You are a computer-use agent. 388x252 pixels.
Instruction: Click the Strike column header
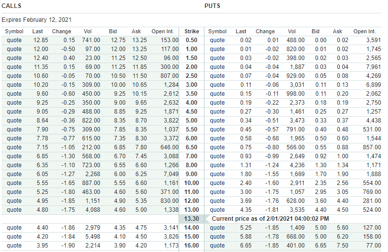(x=192, y=31)
